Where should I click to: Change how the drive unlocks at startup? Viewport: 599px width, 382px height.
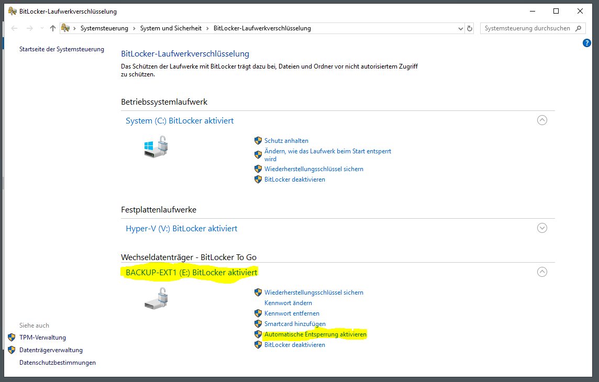[328, 155]
